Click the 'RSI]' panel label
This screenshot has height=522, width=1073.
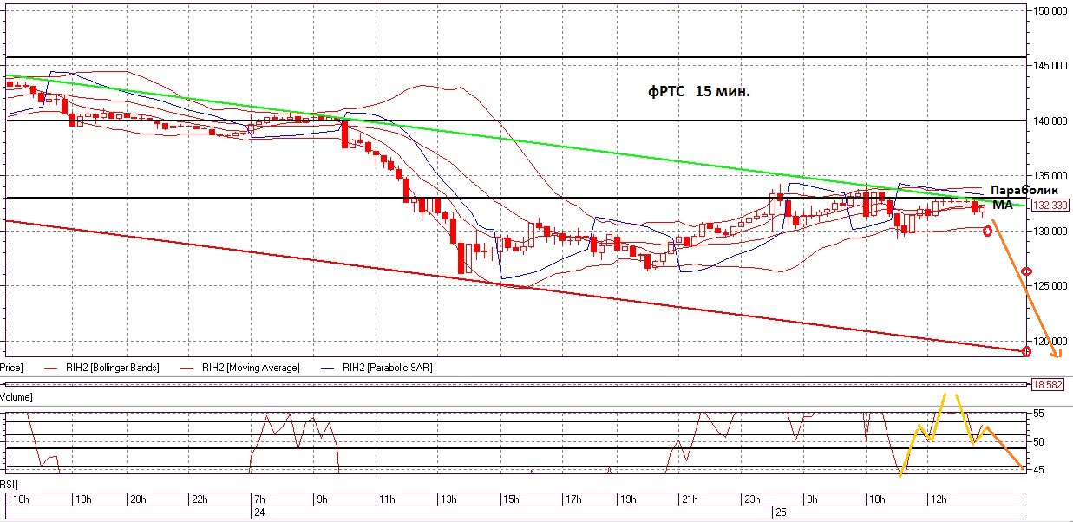click(9, 483)
